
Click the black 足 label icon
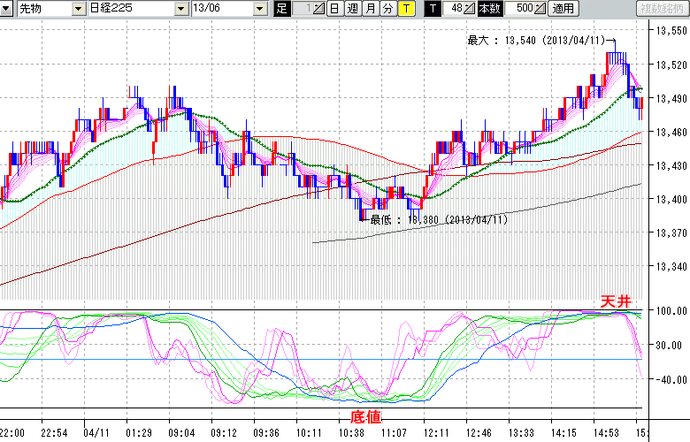282,9
